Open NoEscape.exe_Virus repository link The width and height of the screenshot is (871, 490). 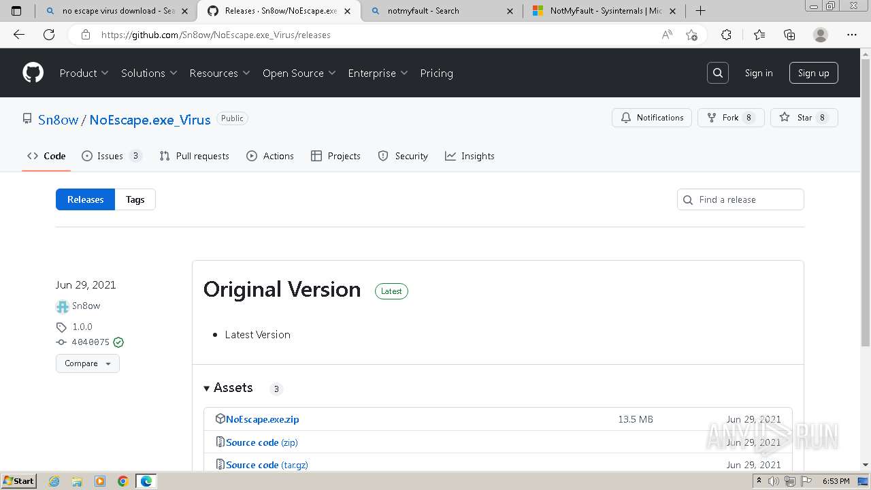[x=150, y=120]
